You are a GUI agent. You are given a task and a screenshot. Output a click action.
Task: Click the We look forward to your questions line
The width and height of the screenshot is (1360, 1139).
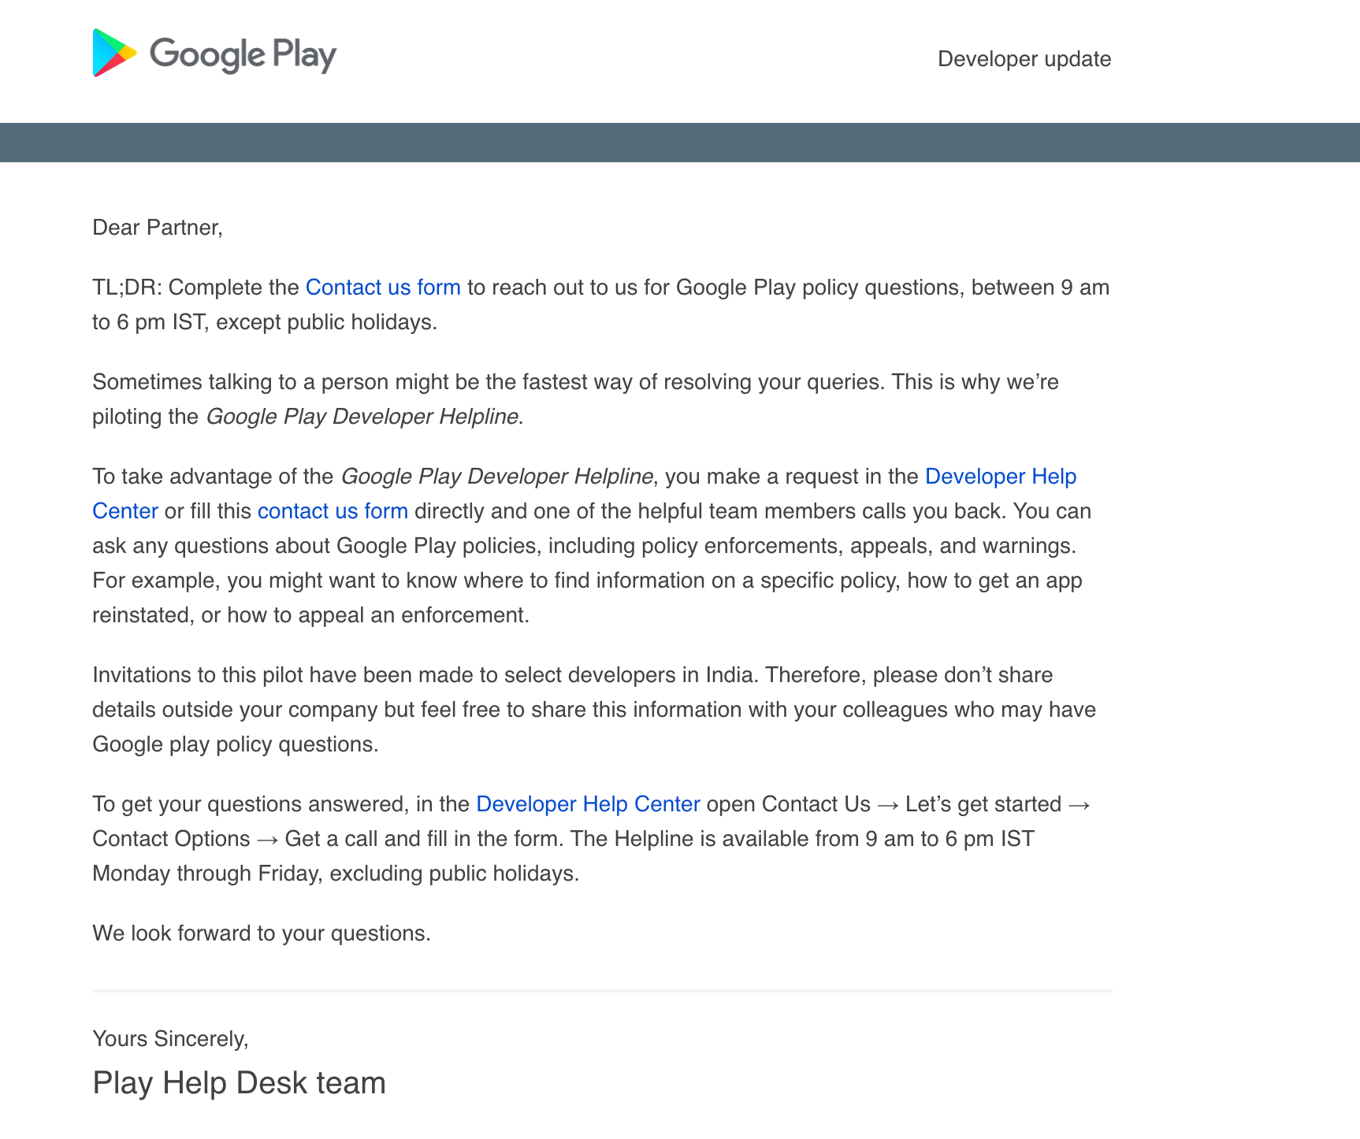(261, 933)
